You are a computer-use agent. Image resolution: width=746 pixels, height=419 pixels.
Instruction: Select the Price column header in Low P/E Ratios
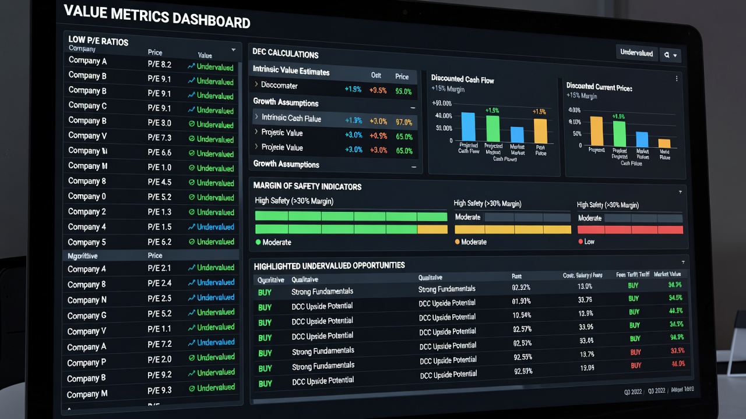point(155,52)
